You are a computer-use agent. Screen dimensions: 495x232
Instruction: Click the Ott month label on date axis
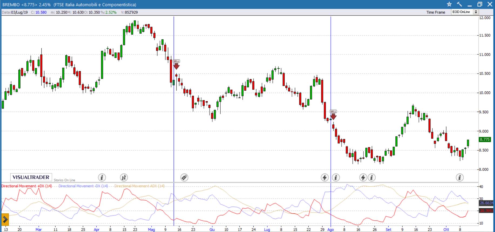pos(446,230)
